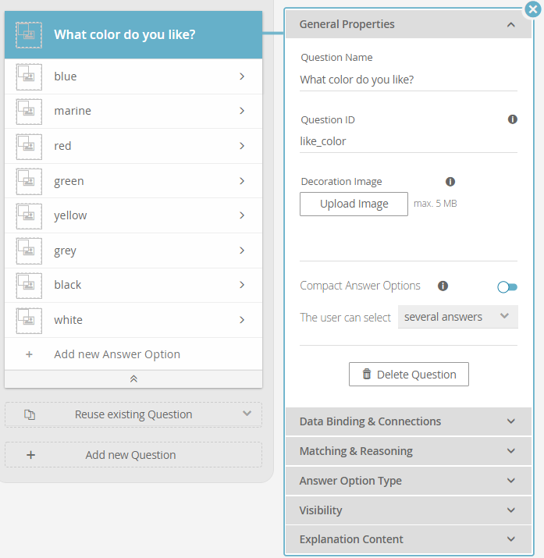
Task: Click the question image icon in header
Action: [29, 35]
